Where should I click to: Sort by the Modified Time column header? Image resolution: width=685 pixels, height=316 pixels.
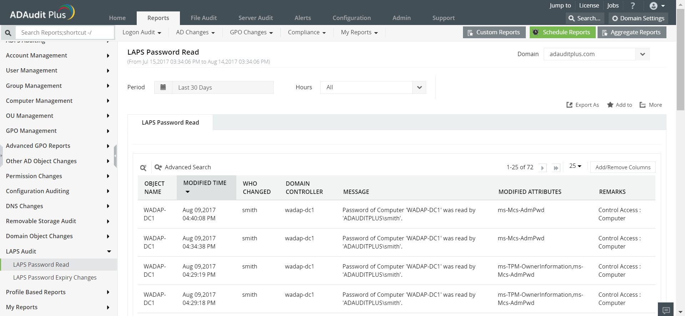[x=205, y=183]
